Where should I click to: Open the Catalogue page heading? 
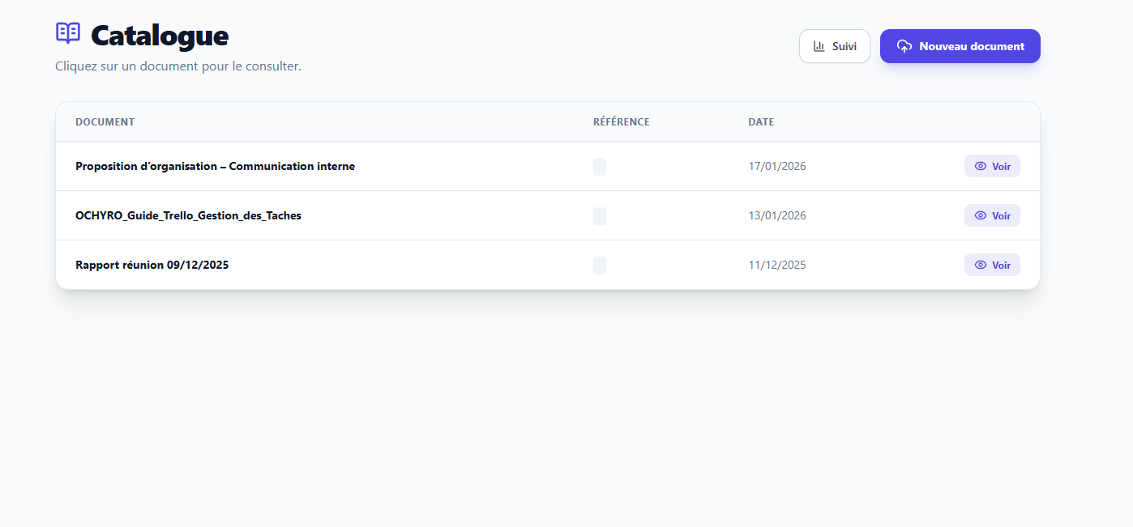(x=159, y=36)
